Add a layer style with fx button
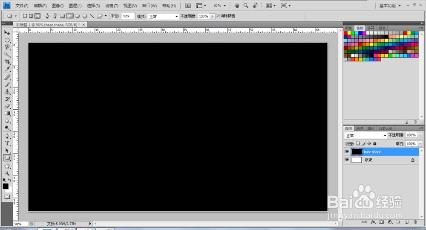The image size is (426, 230). 373,222
